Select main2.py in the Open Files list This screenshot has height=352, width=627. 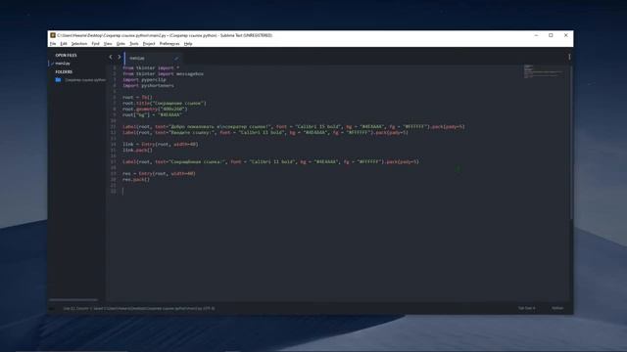(x=63, y=64)
